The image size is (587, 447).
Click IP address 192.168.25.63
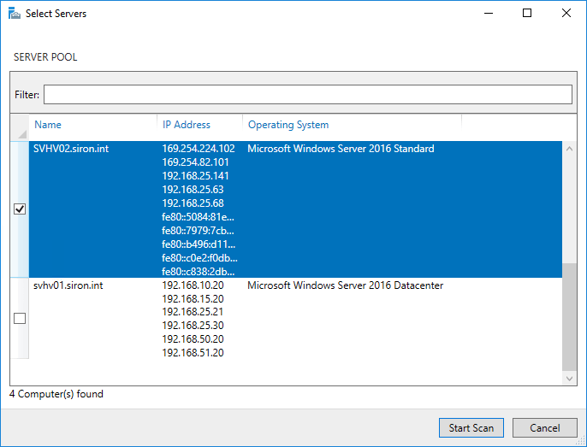[x=193, y=190]
